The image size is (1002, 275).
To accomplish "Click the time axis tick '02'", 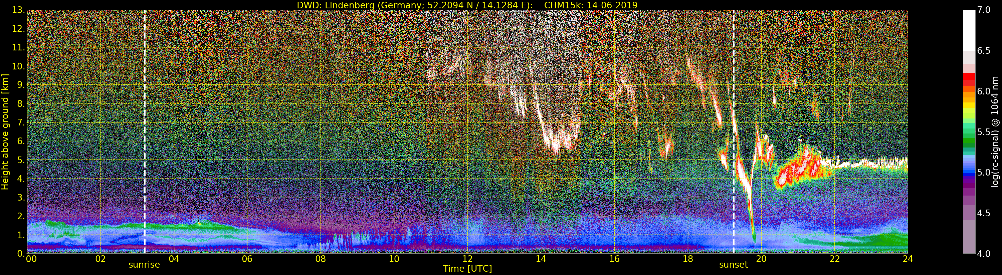I will tap(101, 259).
